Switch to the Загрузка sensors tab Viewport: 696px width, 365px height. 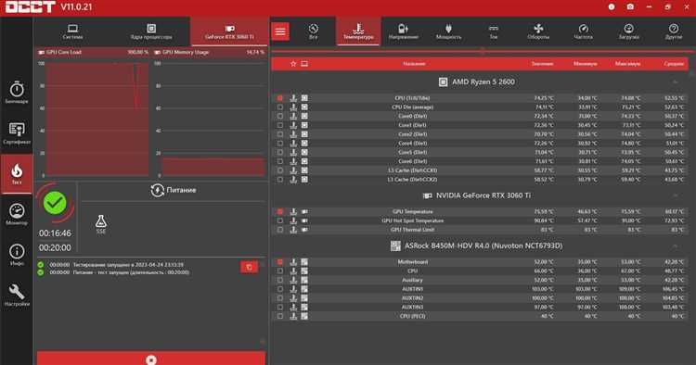(x=628, y=31)
